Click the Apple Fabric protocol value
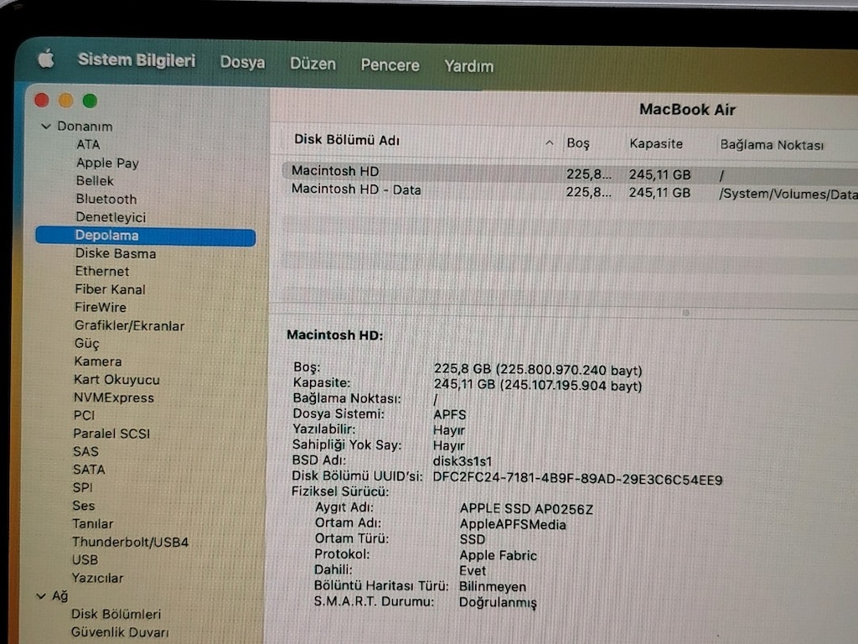The image size is (858, 644). [498, 555]
